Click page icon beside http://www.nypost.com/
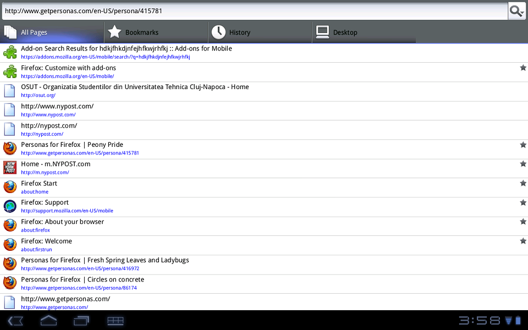The image size is (528, 330). (x=10, y=110)
